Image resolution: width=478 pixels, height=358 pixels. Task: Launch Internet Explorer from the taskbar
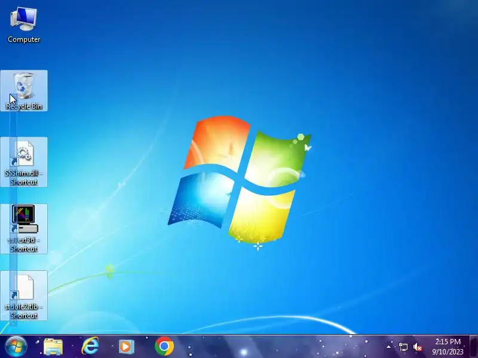click(x=90, y=346)
